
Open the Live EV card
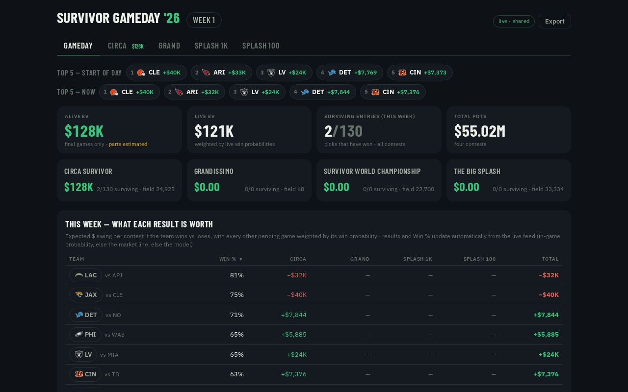(249, 130)
